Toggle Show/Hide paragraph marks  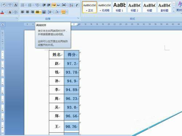77,5
